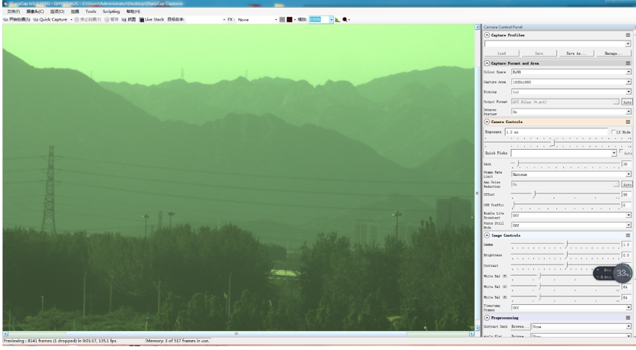This screenshot has height=350, width=636.
Task: Open the Tools menu
Action: click(x=91, y=11)
